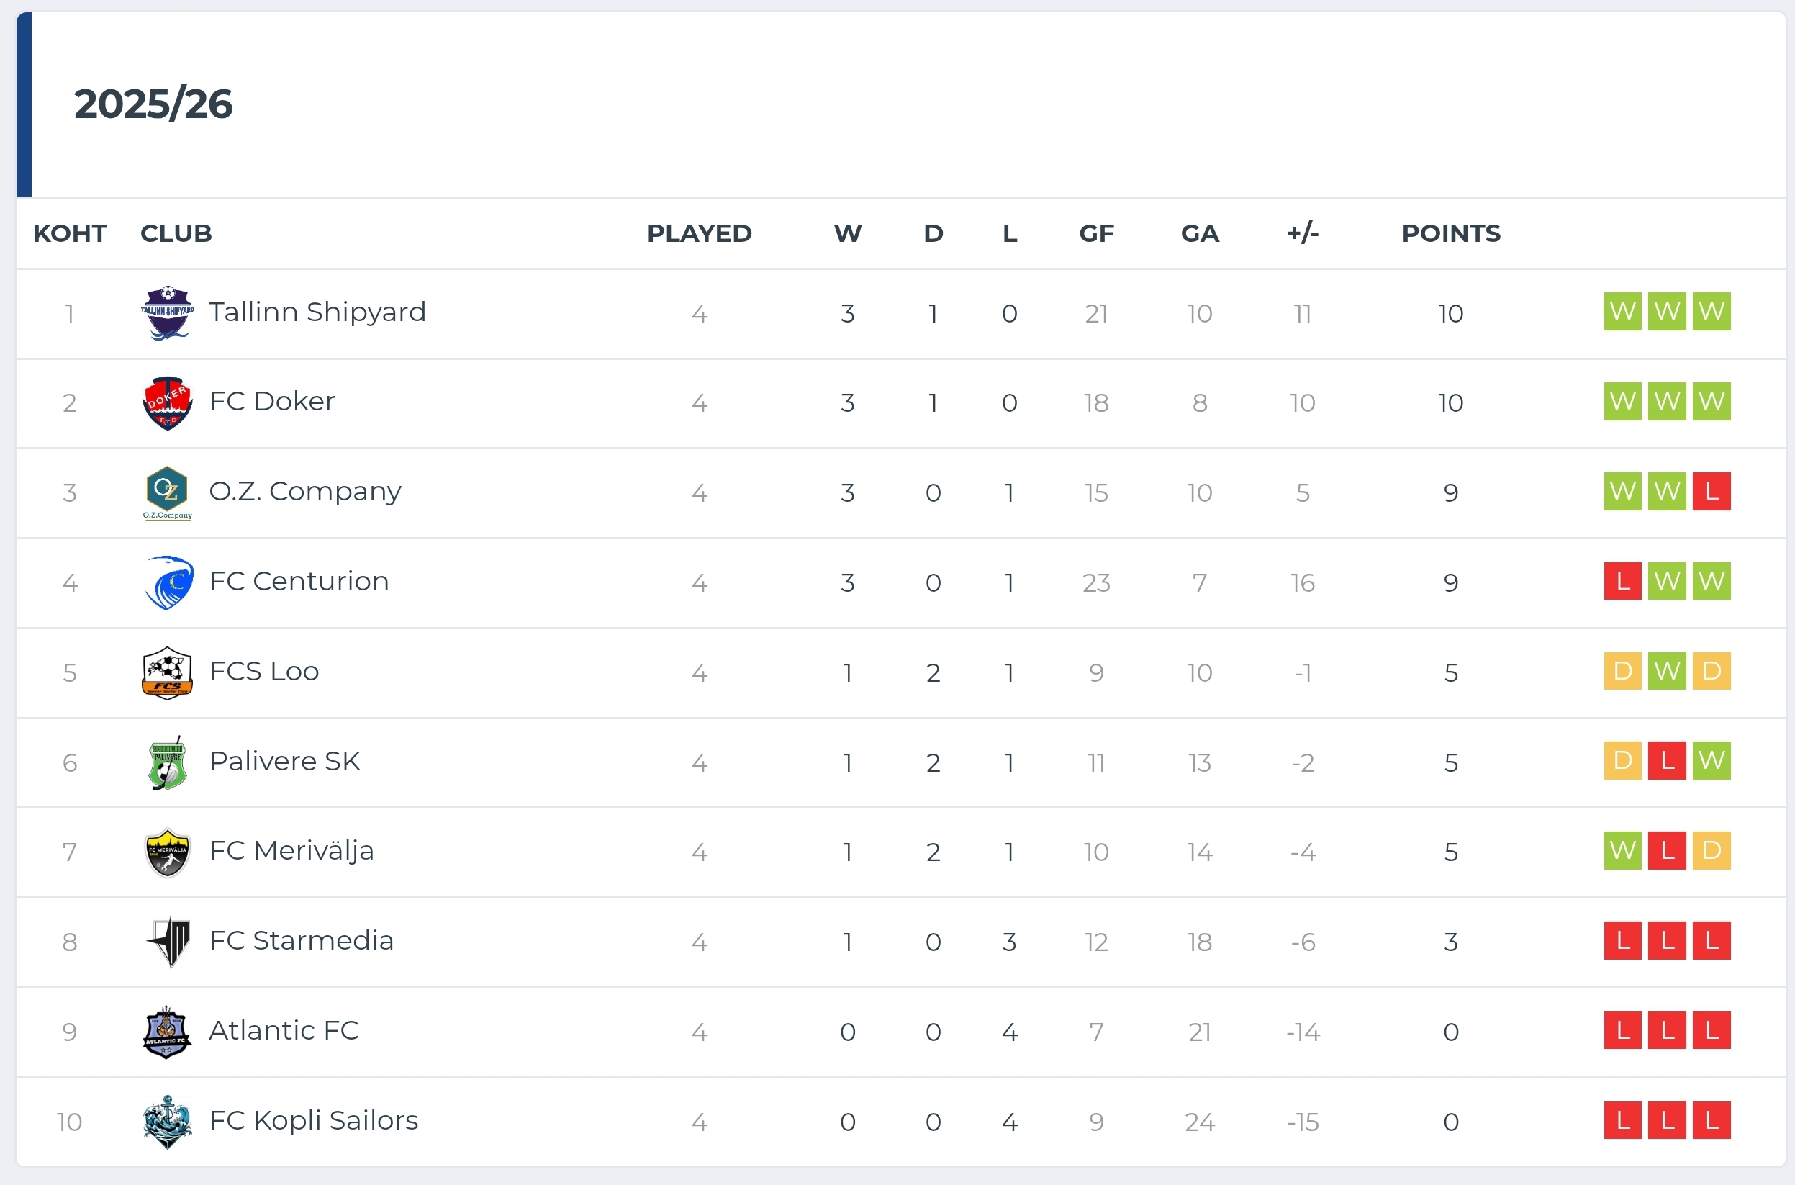This screenshot has width=1795, height=1185.
Task: Click the FC Doker crest icon
Action: click(167, 403)
